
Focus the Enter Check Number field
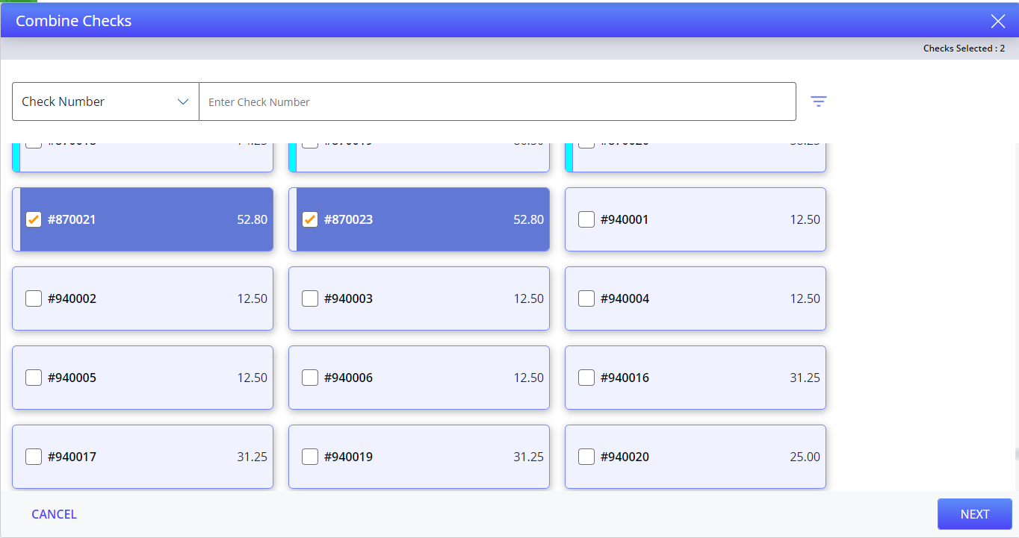[498, 101]
